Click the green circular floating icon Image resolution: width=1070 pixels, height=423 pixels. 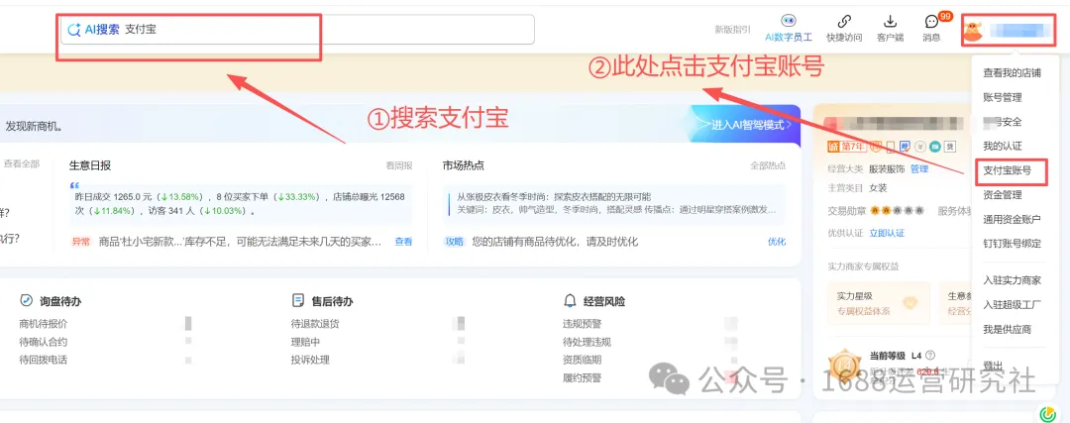coord(1047,413)
